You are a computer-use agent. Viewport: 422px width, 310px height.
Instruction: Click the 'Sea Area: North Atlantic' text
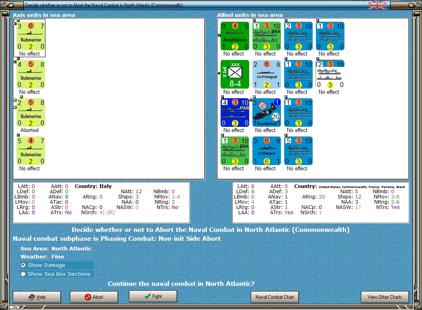point(56,248)
